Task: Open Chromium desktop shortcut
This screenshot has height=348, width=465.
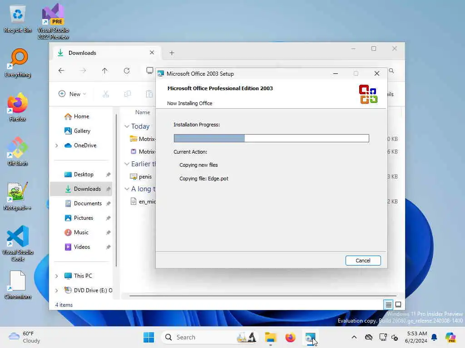Action: click(18, 285)
